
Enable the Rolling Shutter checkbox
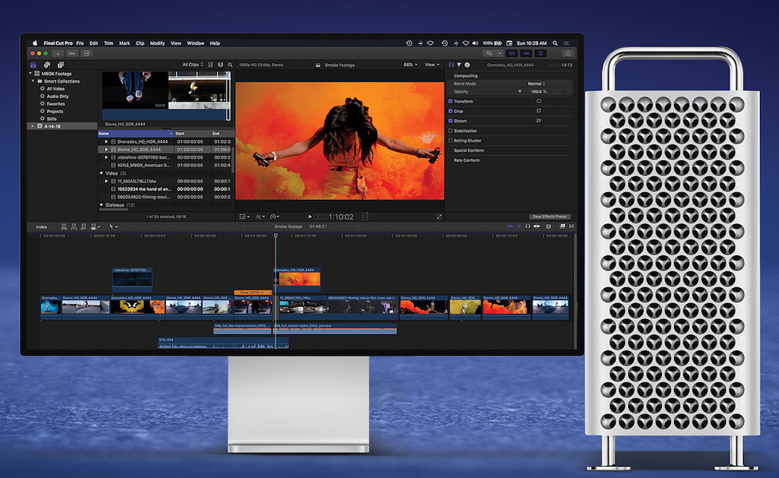pos(450,141)
